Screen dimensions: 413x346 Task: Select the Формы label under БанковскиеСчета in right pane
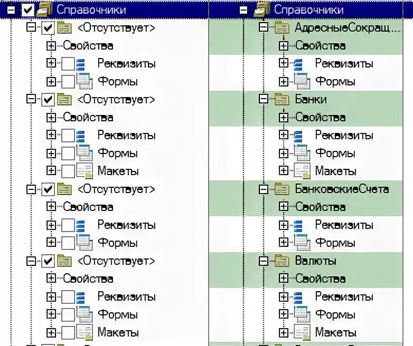[x=335, y=243]
